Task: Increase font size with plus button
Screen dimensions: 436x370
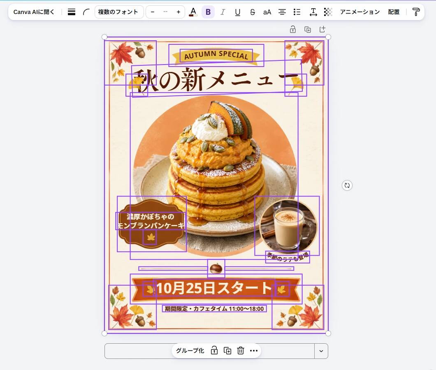Action: (x=178, y=12)
